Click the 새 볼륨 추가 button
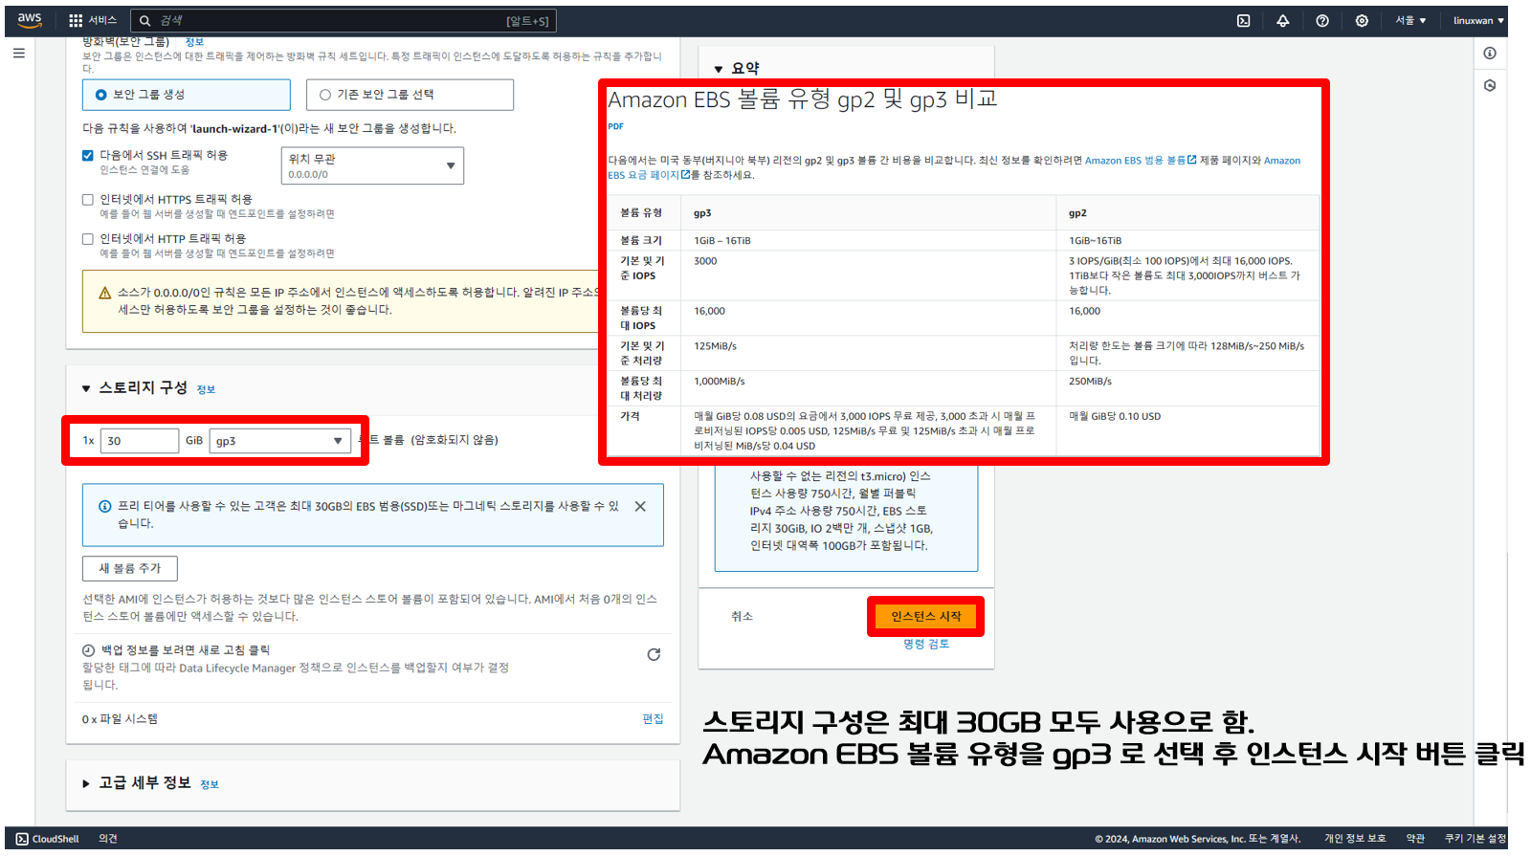The width and height of the screenshot is (1531, 856). [130, 568]
